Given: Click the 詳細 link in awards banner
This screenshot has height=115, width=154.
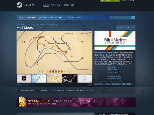Looking at the screenshot, I should tap(54, 104).
